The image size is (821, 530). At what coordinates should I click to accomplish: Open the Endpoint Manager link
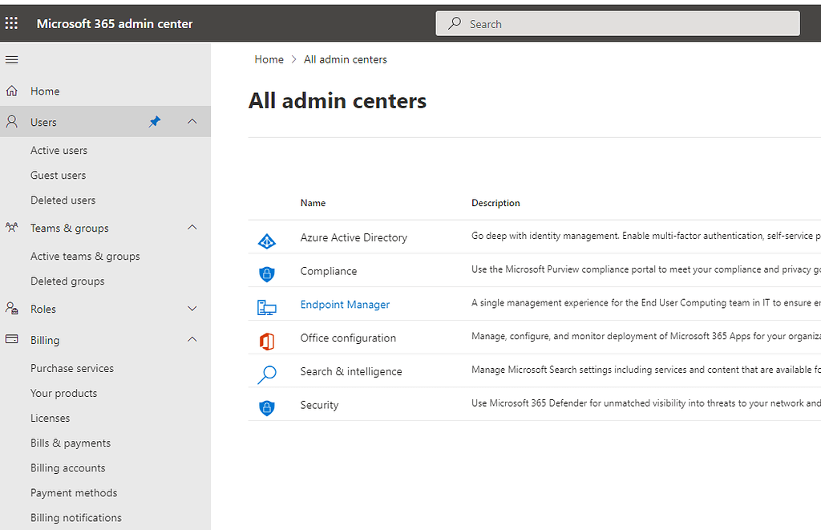(x=345, y=304)
